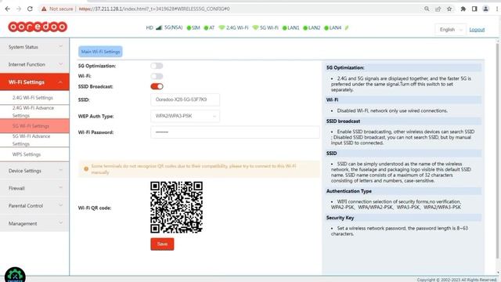Viewport: 501px width, 282px height.
Task: Toggle browser side panel icon
Action: 474,9
